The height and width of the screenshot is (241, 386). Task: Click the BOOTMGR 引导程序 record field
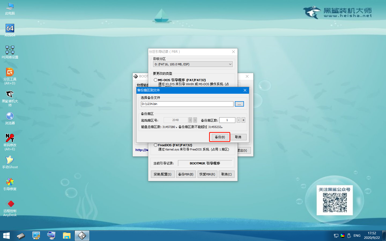pyautogui.click(x=205, y=163)
